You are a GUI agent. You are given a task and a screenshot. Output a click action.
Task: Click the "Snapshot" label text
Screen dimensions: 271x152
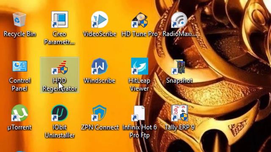click(180, 81)
